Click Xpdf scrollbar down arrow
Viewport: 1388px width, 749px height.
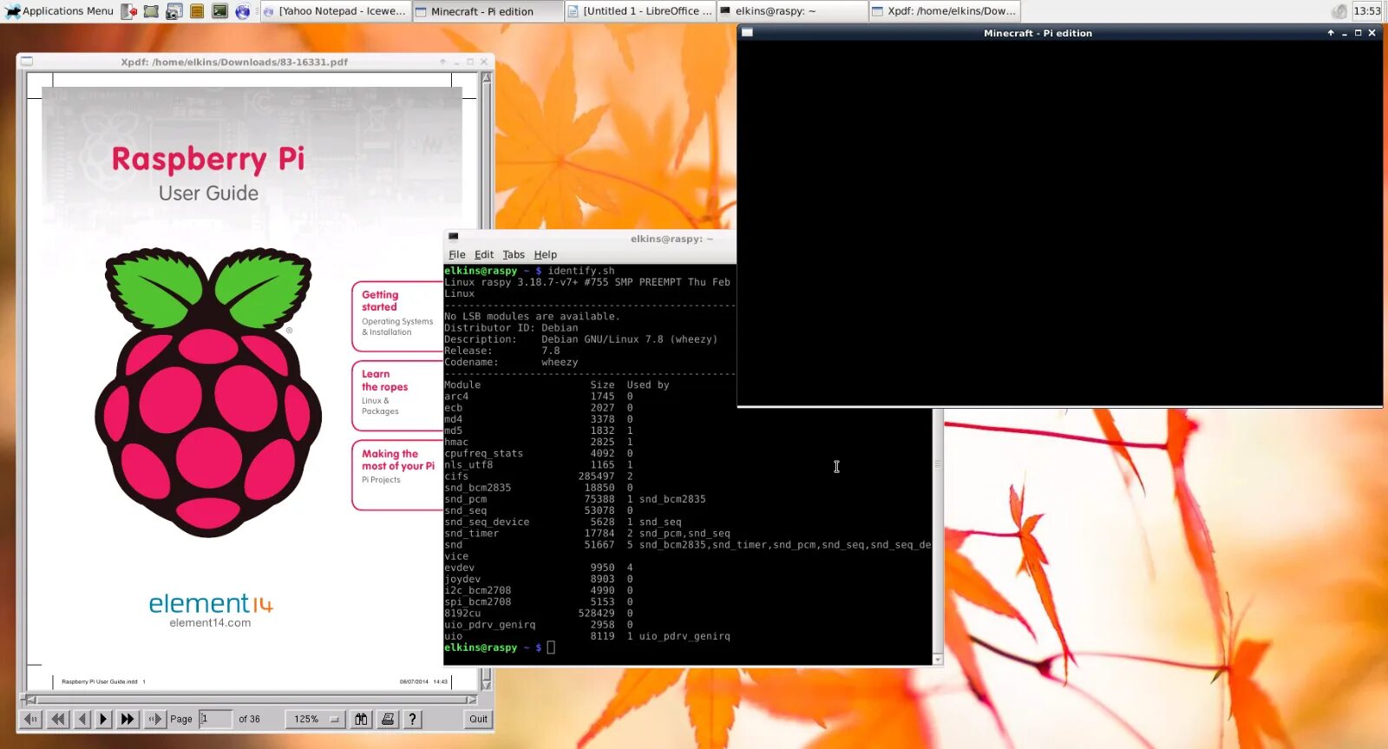pos(486,686)
